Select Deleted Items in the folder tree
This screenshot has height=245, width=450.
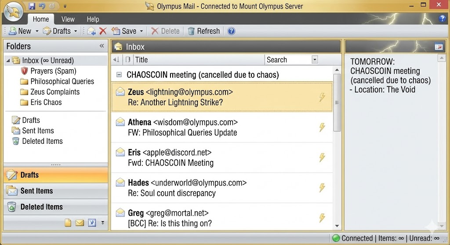click(37, 141)
